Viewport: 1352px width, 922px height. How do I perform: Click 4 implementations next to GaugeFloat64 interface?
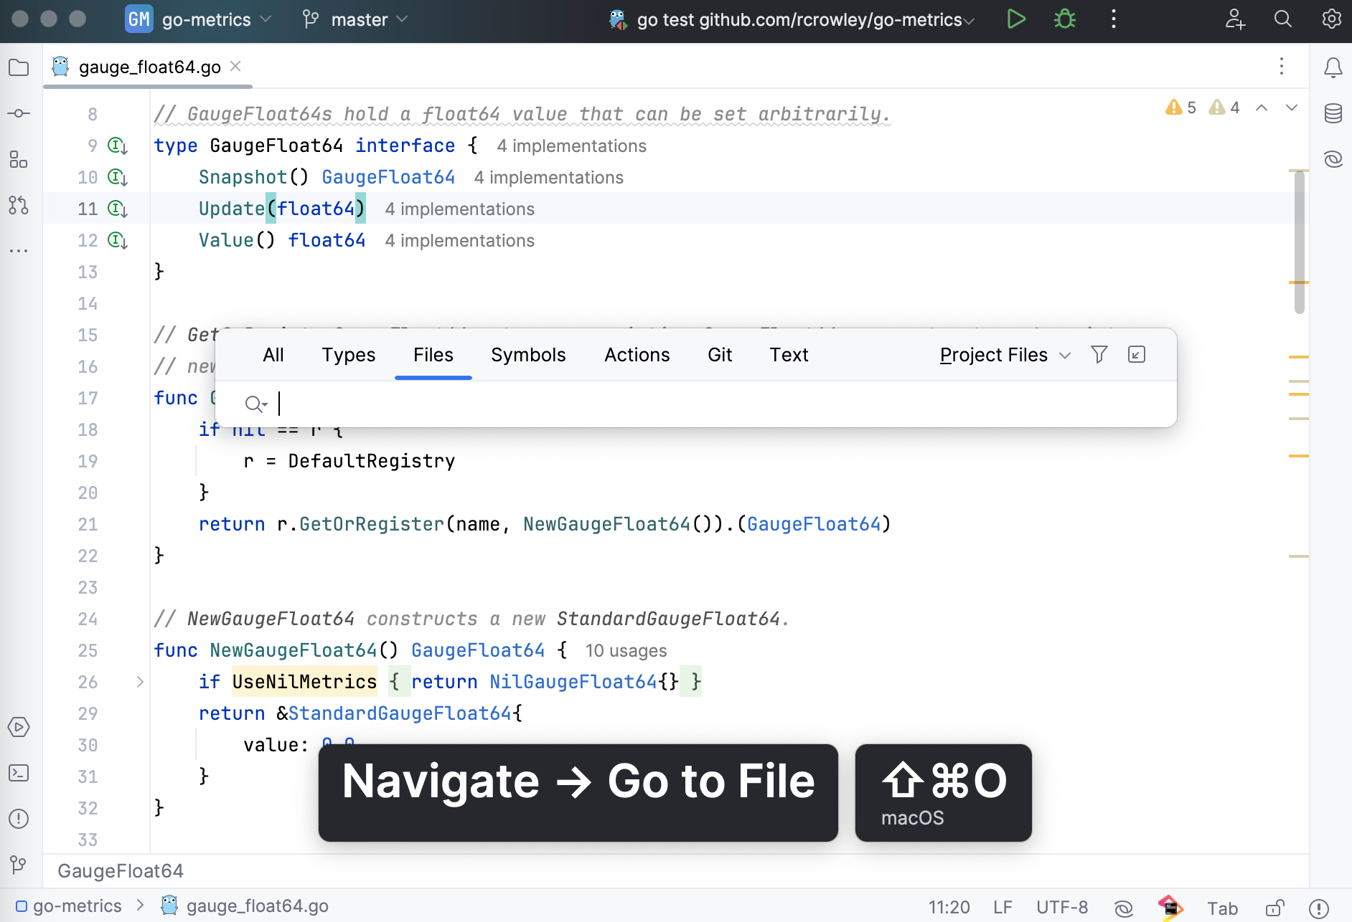click(571, 146)
